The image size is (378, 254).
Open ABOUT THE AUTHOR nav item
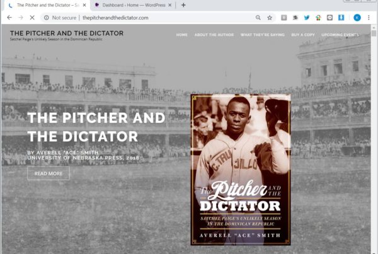click(214, 35)
